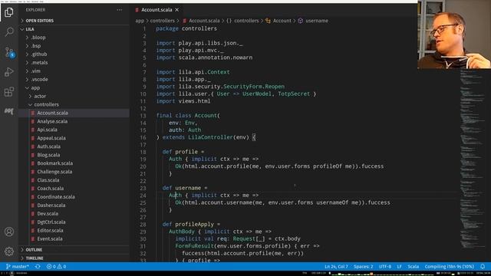Viewport: 491px width, 276px height.
Task: Open the Metals extension view
Action: pyautogui.click(x=9, y=111)
